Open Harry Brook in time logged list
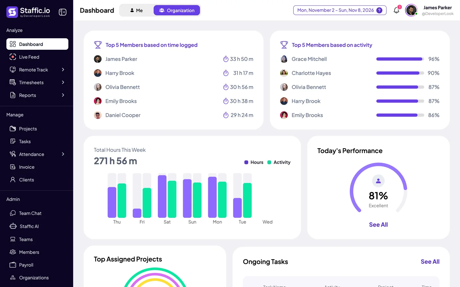Screen dimensions: 460x287 point(120,73)
